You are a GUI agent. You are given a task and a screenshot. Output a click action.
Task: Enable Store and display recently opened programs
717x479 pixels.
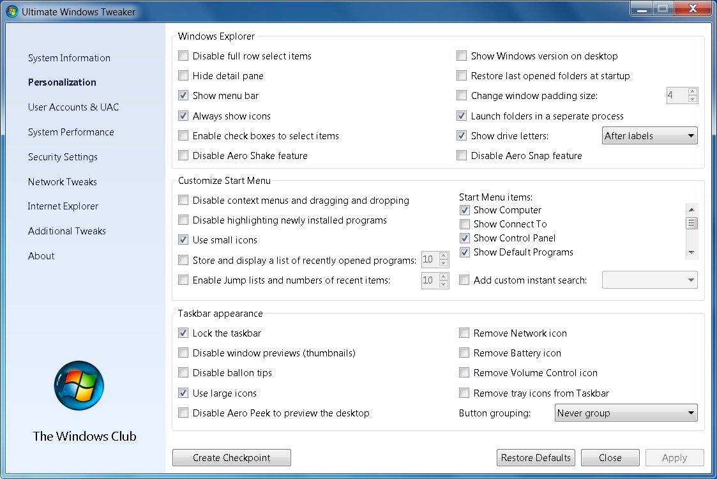[x=183, y=261]
